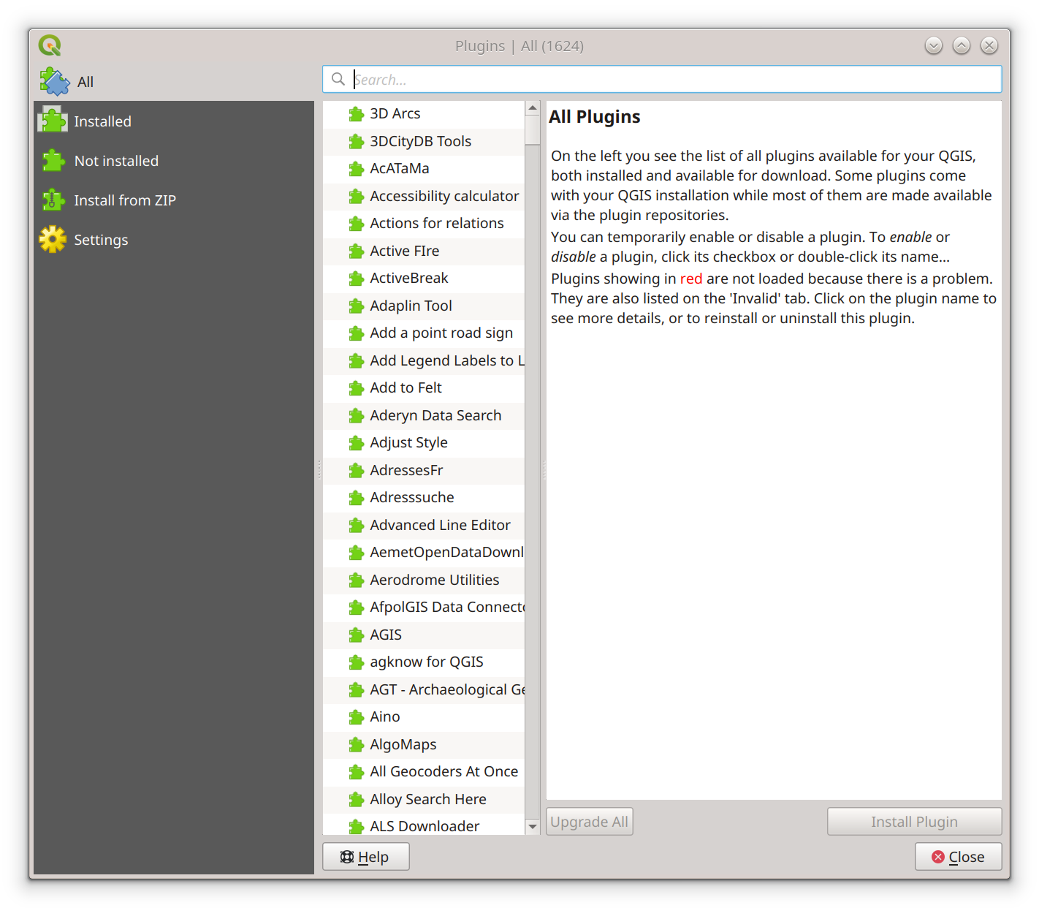Select the All Geocoders At Once plugin
Viewport: 1039px width, 908px height.
pos(424,772)
